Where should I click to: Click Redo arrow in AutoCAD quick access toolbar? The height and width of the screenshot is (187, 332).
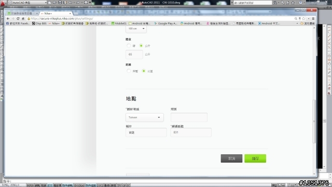tap(78, 3)
